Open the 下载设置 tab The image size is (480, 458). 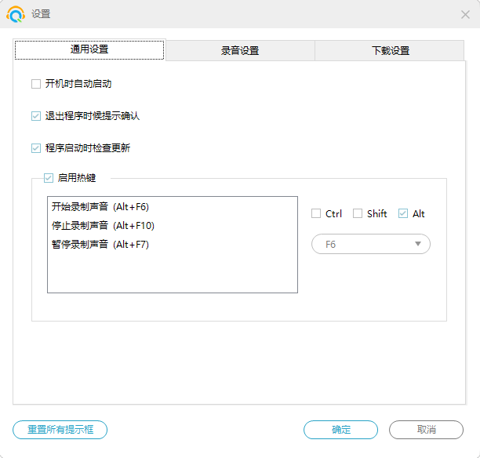point(390,50)
